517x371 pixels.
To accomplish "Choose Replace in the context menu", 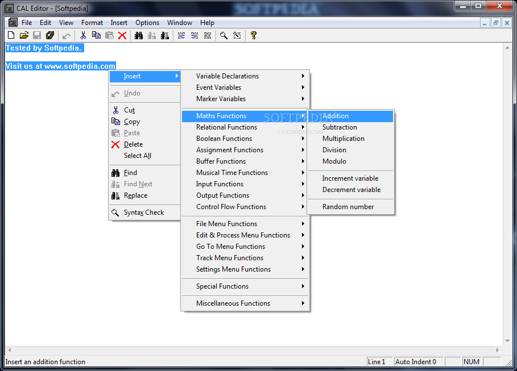I will tap(144, 195).
